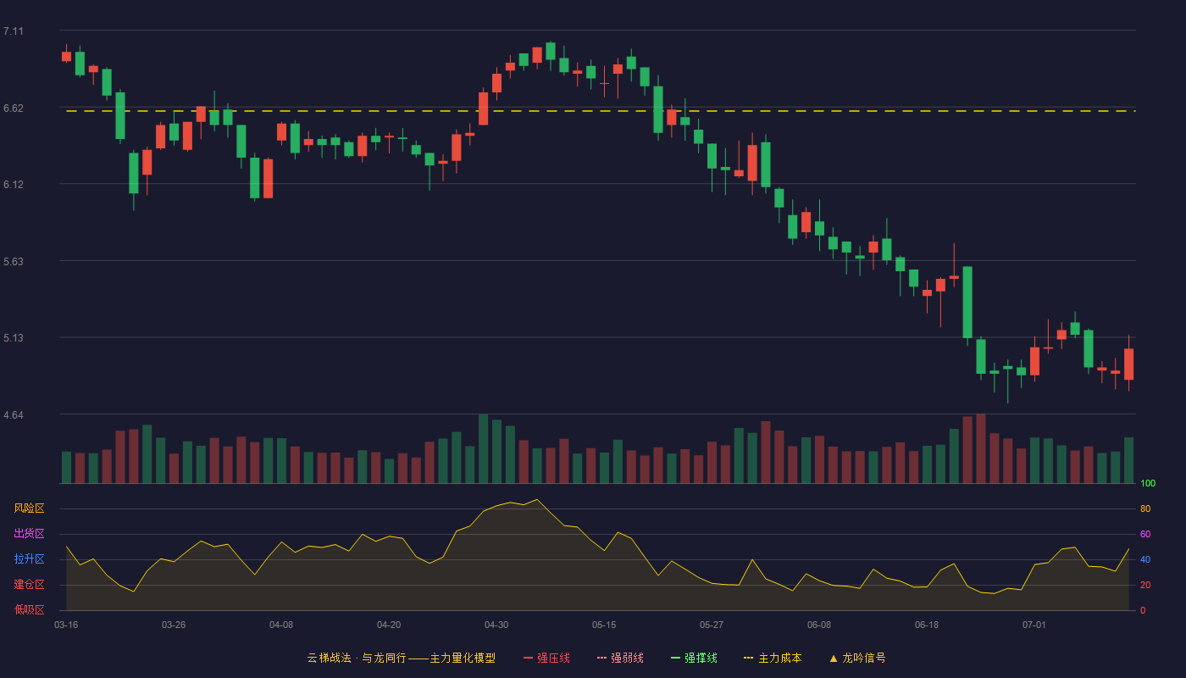This screenshot has height=678, width=1186.
Task: Toggle the 主力成本 dashed legend entry
Action: [x=773, y=658]
